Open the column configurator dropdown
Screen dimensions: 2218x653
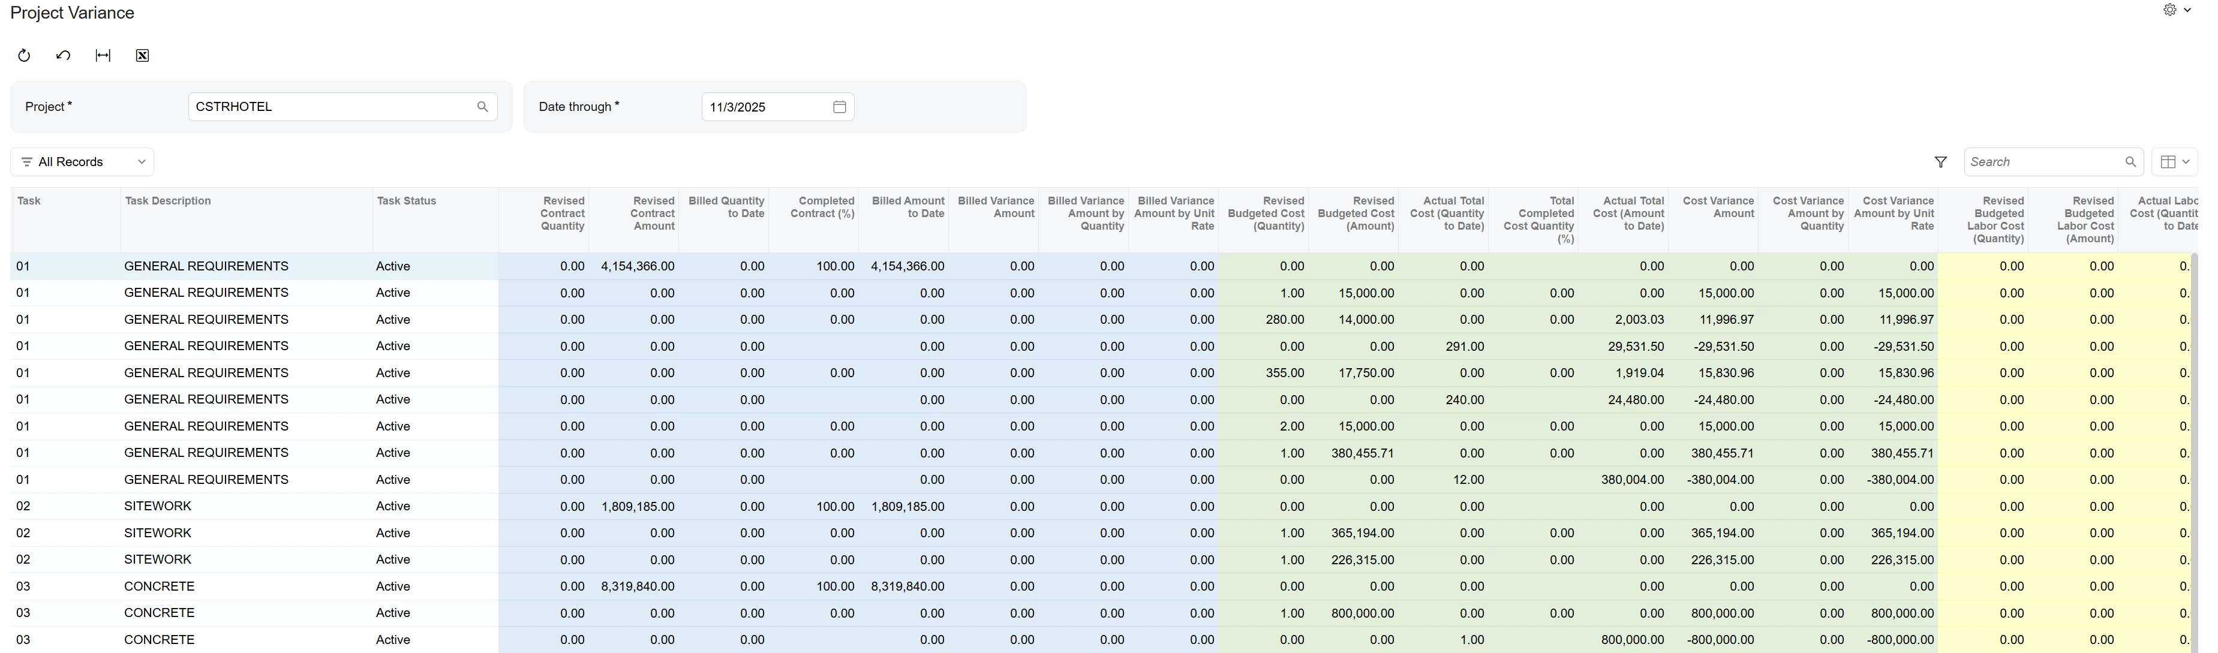2174,162
